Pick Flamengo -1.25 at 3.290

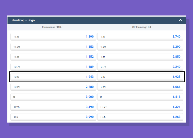(140, 47)
